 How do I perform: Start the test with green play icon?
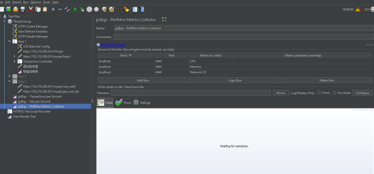coord(75,9)
